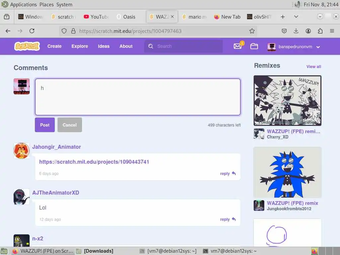The height and width of the screenshot is (255, 340).
Task: Open the list all tabs chevron
Action: (296, 17)
